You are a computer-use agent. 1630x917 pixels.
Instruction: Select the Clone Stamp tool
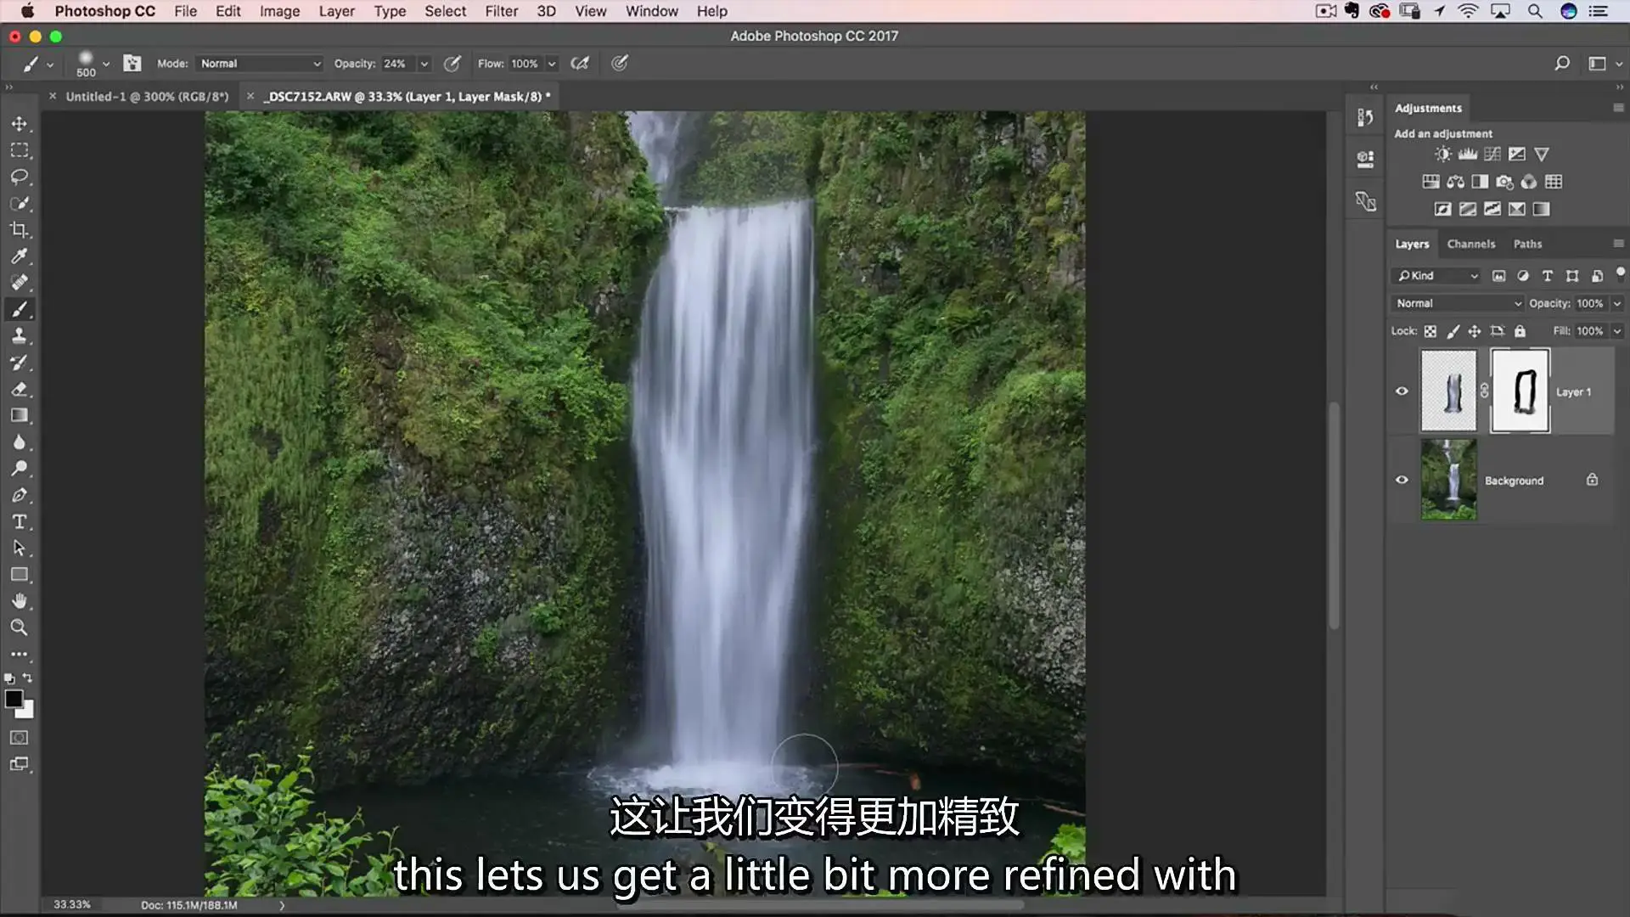[19, 336]
